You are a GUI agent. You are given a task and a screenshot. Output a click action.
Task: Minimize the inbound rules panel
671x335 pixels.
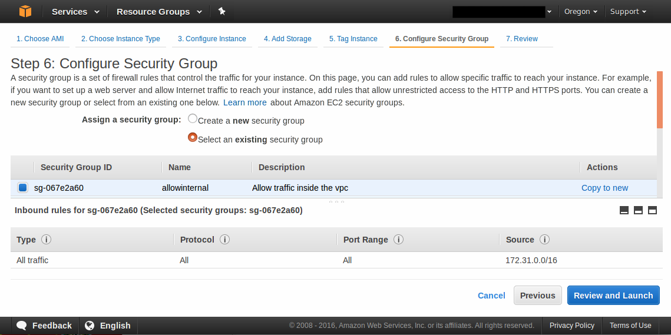[624, 210]
